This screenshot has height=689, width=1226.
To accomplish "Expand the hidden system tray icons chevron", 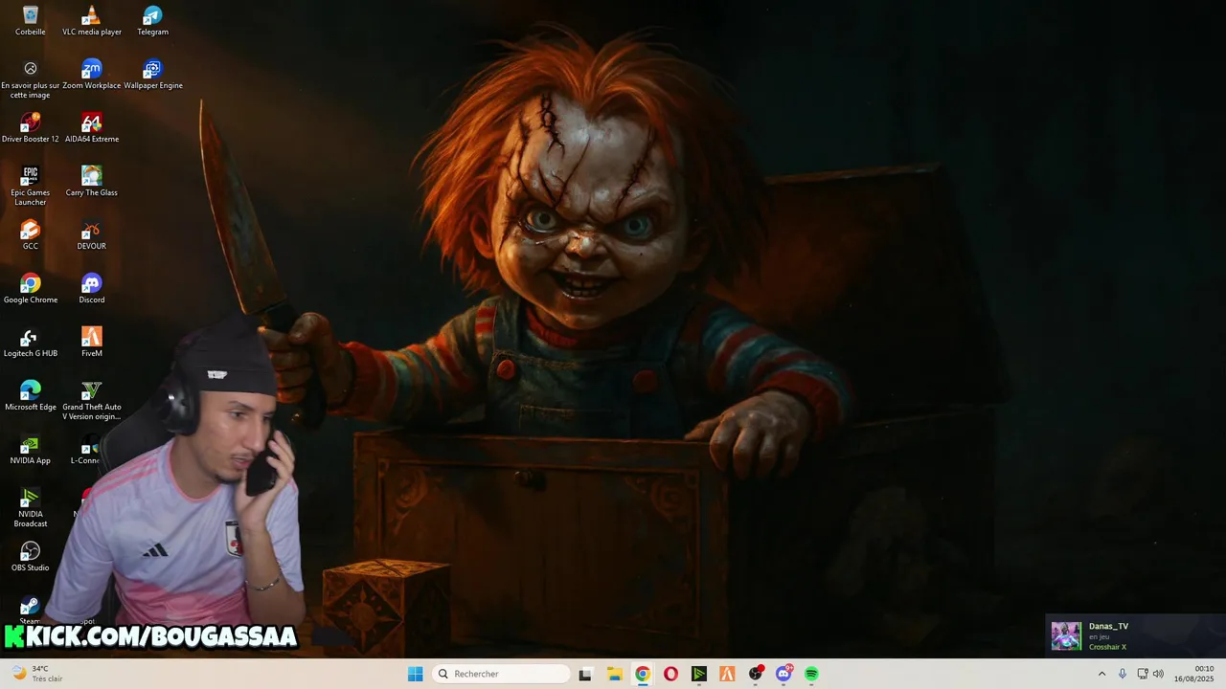I will click(1101, 674).
